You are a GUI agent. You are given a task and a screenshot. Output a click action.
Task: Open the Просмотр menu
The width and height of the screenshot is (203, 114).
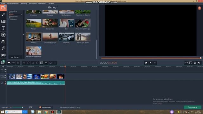click(24, 3)
